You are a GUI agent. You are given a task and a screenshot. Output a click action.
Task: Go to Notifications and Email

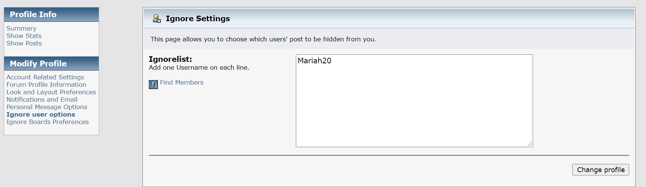42,99
